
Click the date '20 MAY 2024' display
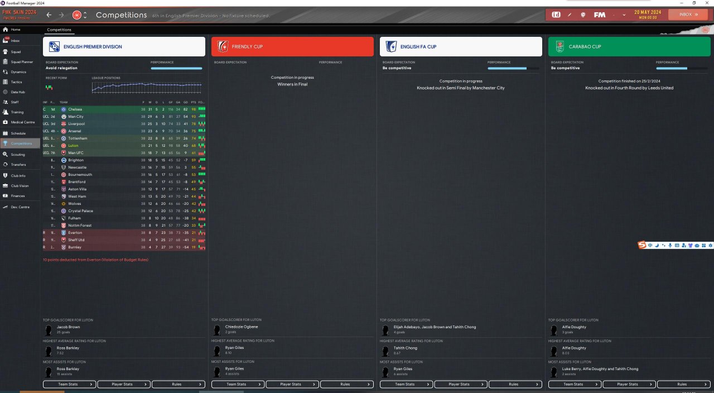point(647,12)
